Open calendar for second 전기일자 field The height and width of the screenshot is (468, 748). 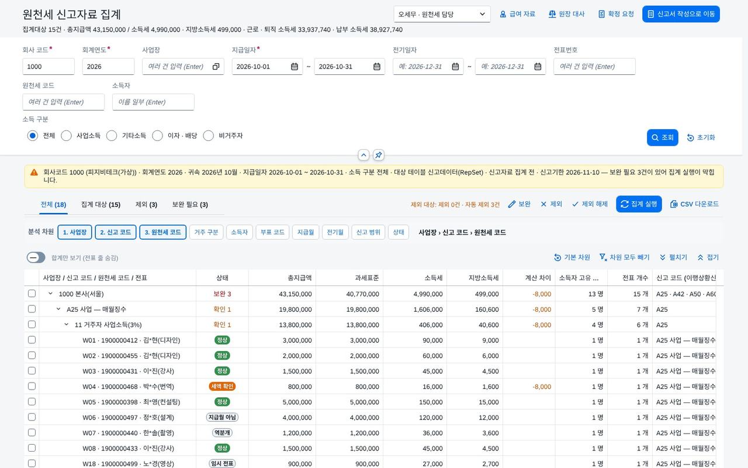pos(538,67)
